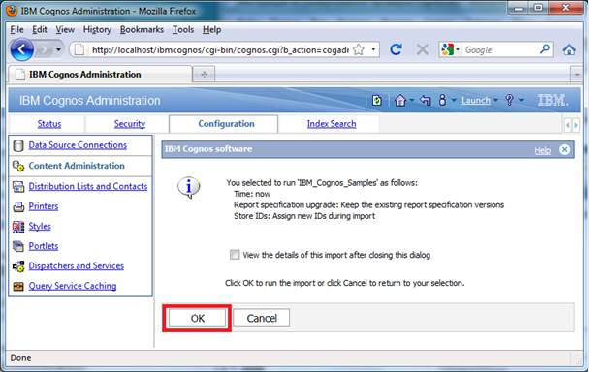Viewport: 604px width, 372px height.
Task: Open the Bookmarks menu
Action: click(142, 30)
